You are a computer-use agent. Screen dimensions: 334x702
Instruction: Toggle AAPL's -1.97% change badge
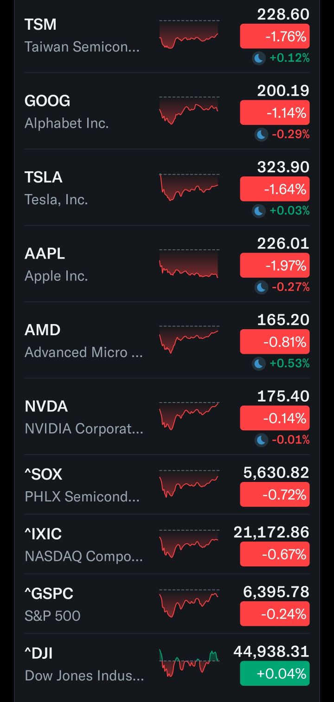(x=275, y=266)
